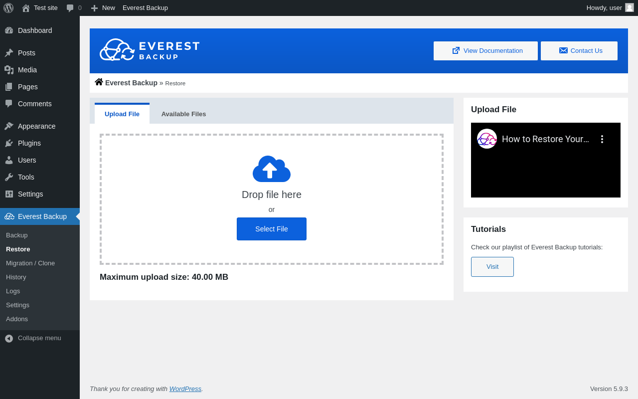Click the Howdy, user account text

click(604, 7)
